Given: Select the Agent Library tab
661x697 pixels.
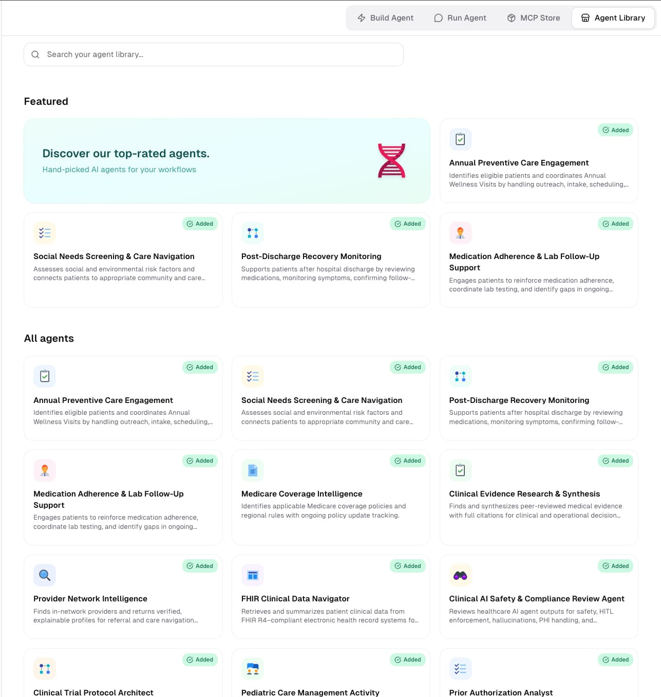Looking at the screenshot, I should 613,18.
